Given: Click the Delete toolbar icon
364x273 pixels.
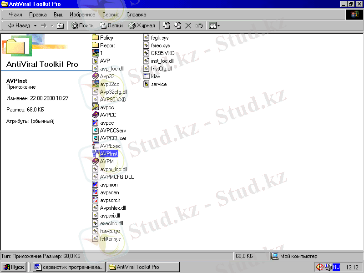Looking at the screenshot, I should point(188,25).
